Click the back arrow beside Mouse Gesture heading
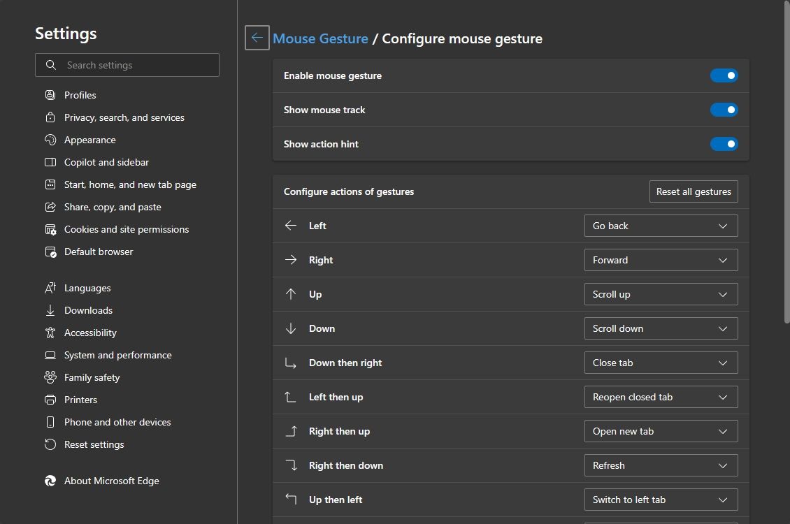Viewport: 790px width, 524px height. [257, 38]
